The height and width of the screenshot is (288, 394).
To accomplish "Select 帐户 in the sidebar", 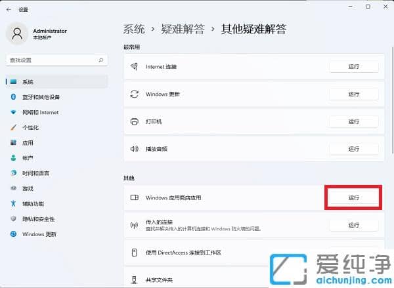I will [56, 158].
